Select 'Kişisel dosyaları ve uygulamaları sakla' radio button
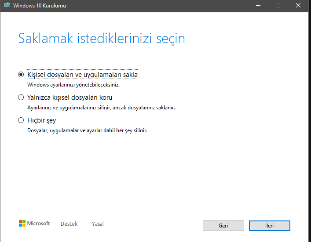The height and width of the screenshot is (242, 311). click(21, 75)
